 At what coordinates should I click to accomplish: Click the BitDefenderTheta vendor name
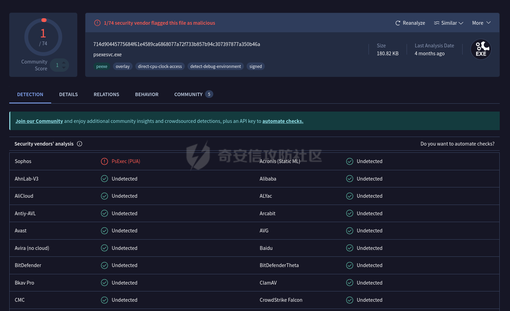tap(279, 265)
